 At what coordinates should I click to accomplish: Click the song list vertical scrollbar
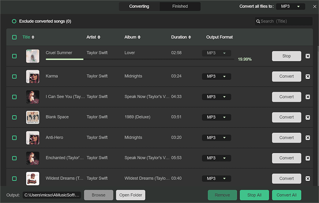318,116
